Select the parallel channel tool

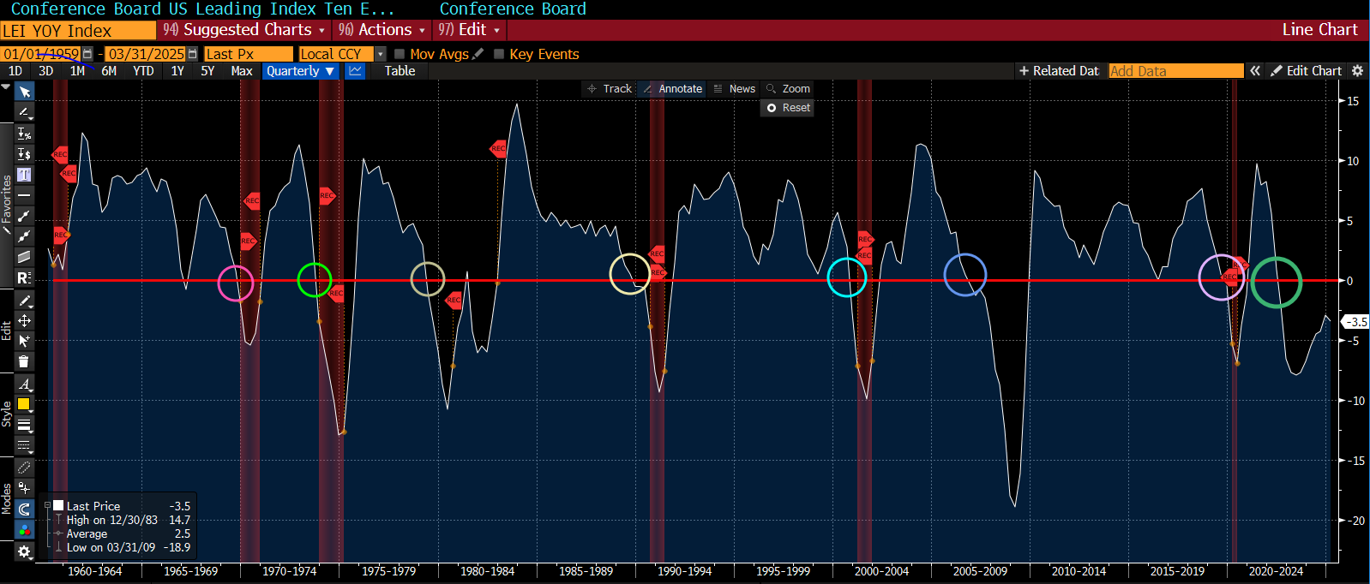pyautogui.click(x=24, y=257)
